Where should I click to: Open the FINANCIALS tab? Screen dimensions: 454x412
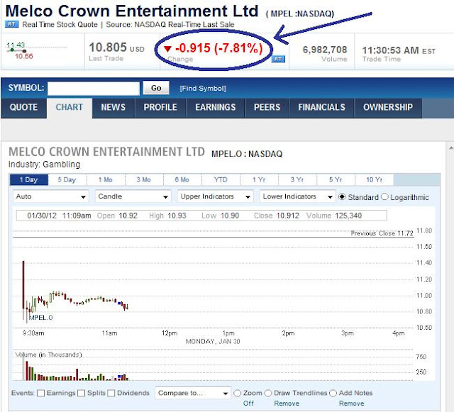pos(321,107)
